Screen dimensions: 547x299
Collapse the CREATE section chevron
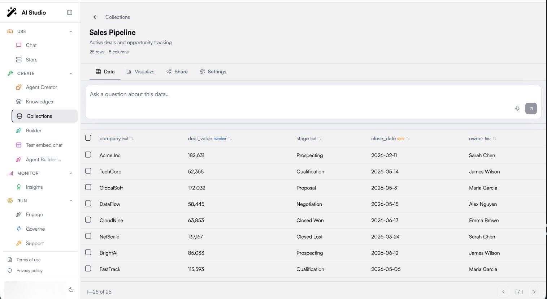(x=71, y=73)
